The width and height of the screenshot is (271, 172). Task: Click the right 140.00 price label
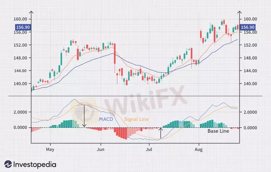coord(250,84)
